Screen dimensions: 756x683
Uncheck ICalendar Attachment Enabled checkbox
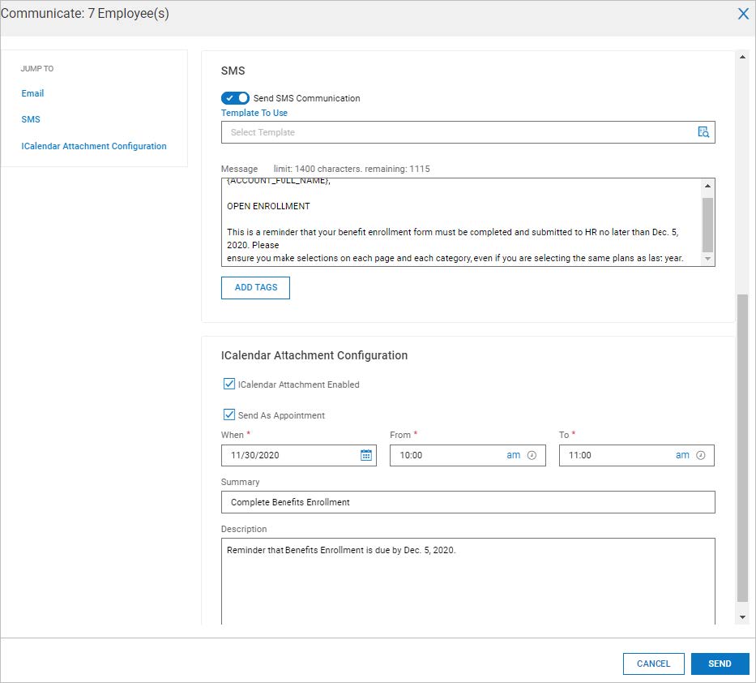[229, 384]
